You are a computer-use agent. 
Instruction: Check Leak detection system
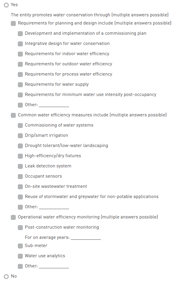click(20, 166)
